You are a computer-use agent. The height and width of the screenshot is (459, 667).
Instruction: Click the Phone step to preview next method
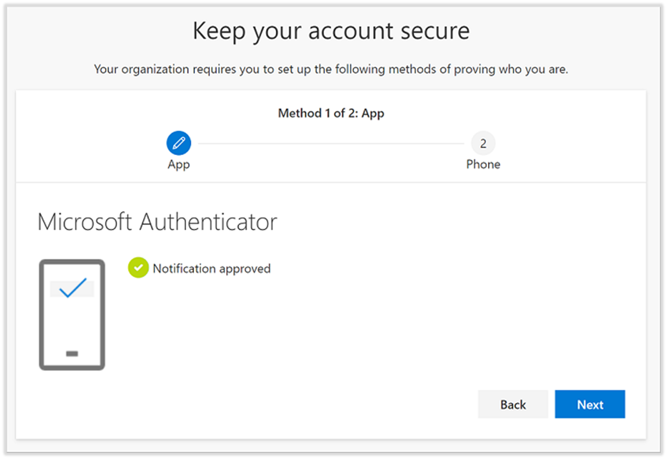pyautogui.click(x=483, y=143)
